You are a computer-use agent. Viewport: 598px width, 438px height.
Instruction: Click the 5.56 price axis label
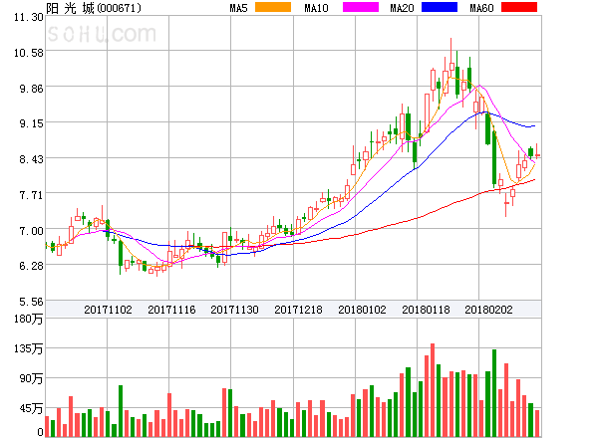click(31, 302)
